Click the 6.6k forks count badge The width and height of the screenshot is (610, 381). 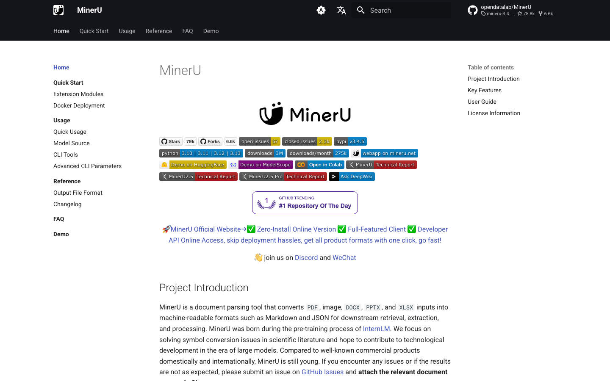point(230,141)
